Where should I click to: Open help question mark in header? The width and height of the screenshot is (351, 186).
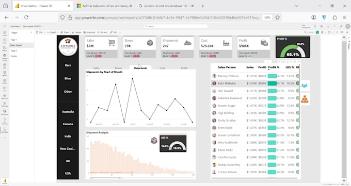[334, 26]
